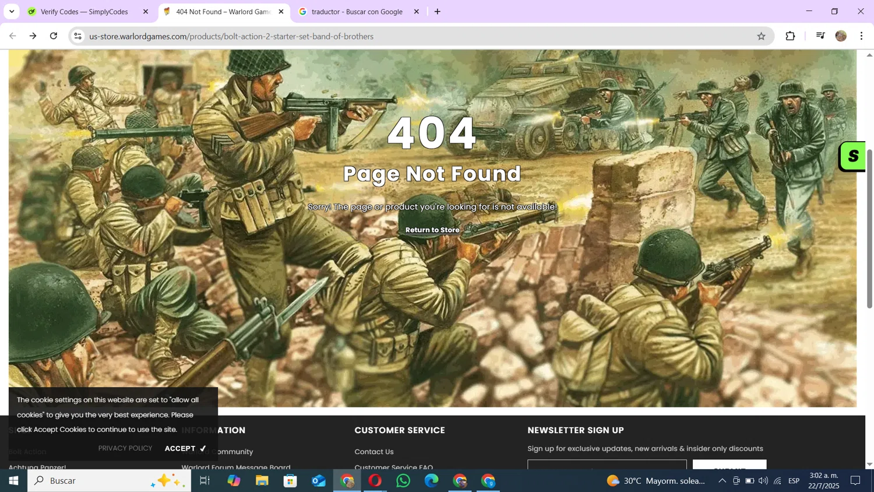The image size is (874, 492).
Task: Open the notification center icon
Action: tap(855, 481)
